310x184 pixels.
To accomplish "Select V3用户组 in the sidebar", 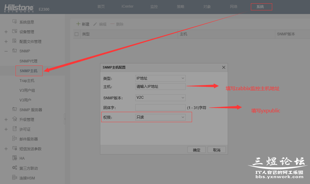I will click(x=27, y=90).
